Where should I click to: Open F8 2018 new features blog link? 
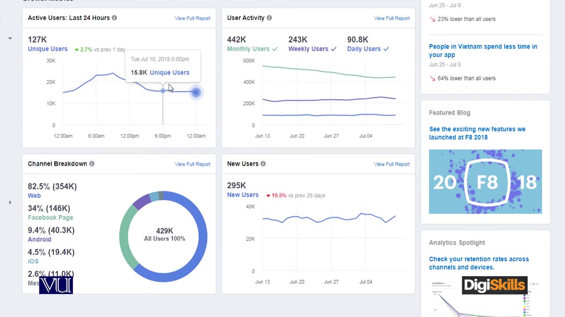coord(477,133)
